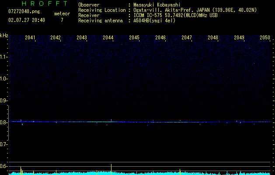Click the Receiving antenna label
This screenshot has width=275, height=175.
tap(101, 21)
